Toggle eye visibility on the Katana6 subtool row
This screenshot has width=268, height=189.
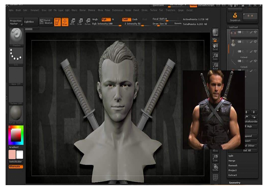pyautogui.click(x=255, y=51)
